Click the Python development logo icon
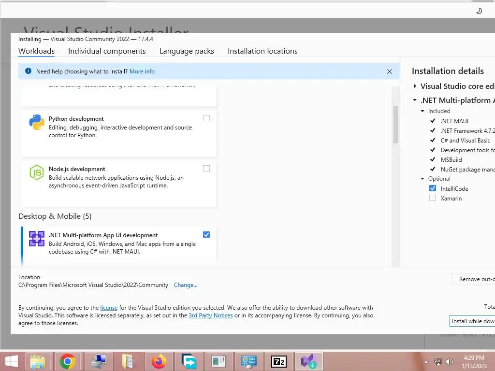Screen dimensions: 495x371 tap(37, 122)
